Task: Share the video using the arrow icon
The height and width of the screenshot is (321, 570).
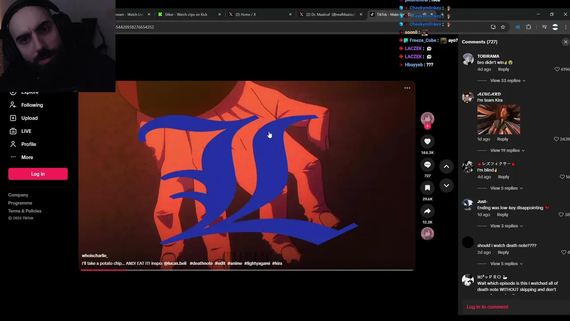Action: 427,211
